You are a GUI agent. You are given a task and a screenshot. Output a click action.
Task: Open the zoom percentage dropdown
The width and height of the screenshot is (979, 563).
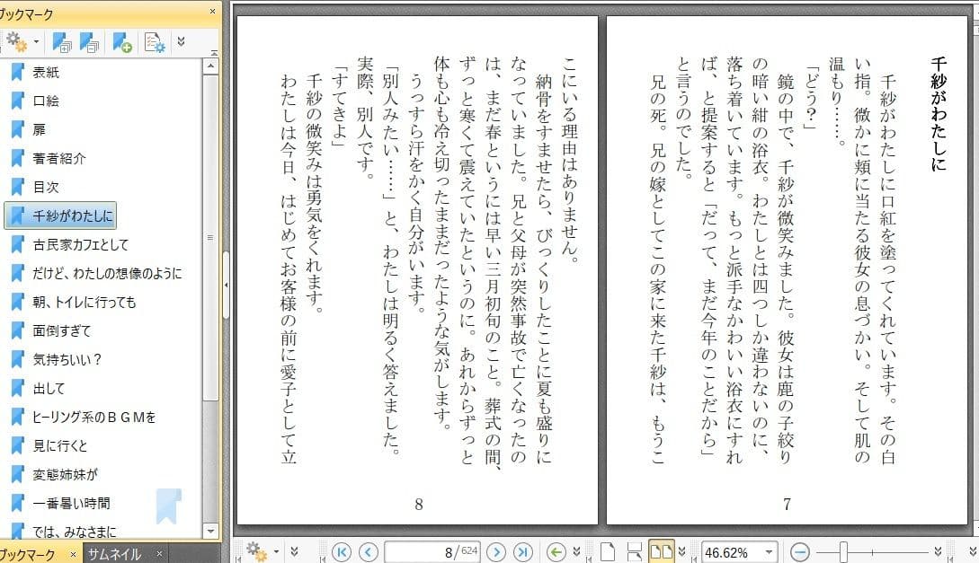(770, 551)
